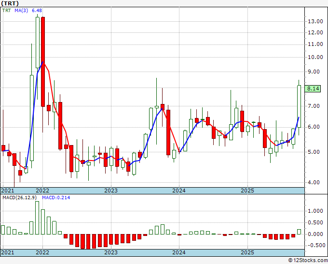Image resolution: width=328 pixels, height=264 pixels.
Task: Click 2025 on the MACD timeline
Action: pyautogui.click(x=247, y=252)
